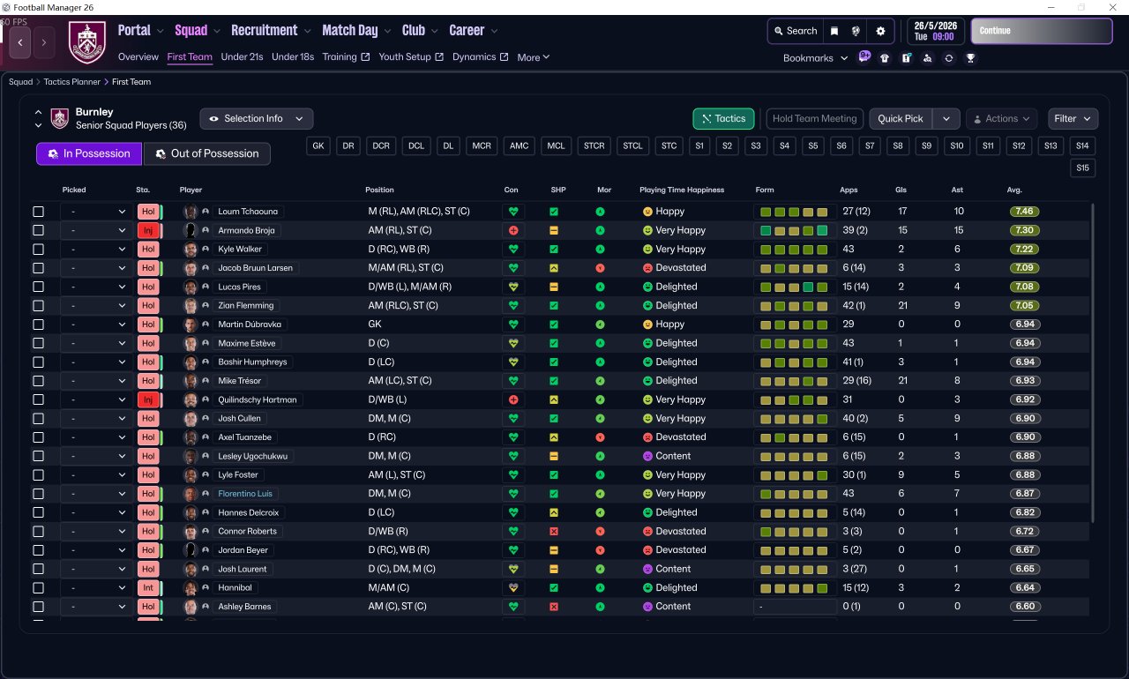Check the box for Josh Cullen

tap(38, 419)
